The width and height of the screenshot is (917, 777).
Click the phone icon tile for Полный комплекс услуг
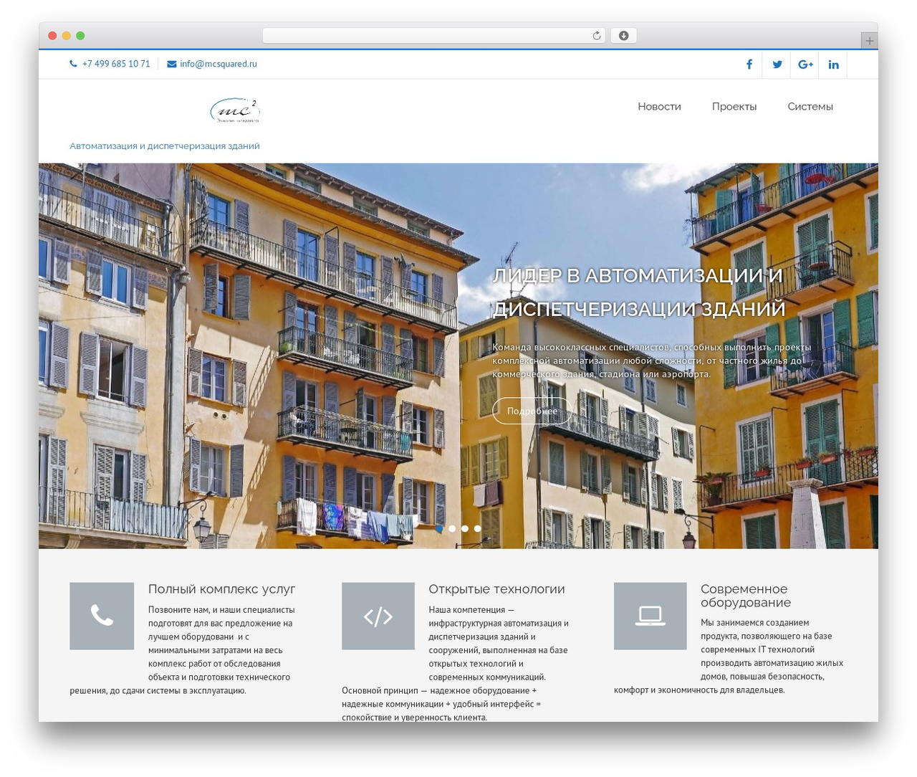(x=102, y=616)
